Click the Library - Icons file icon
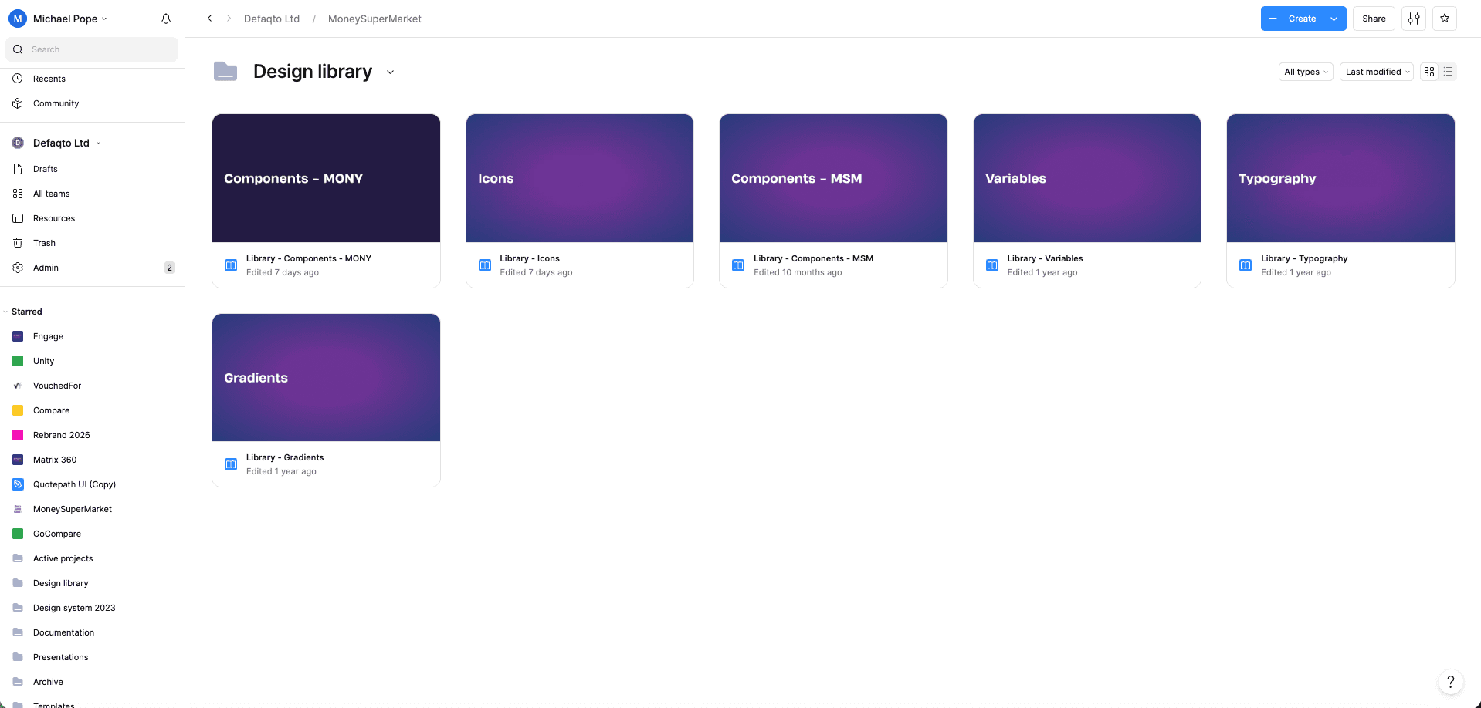The height and width of the screenshot is (708, 1481). [485, 265]
